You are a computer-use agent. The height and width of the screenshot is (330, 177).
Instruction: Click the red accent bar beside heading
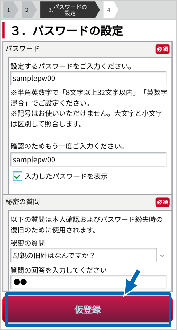point(3,31)
